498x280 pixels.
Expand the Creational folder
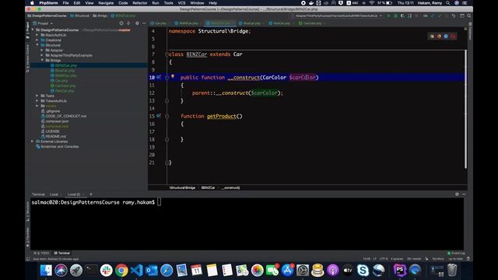point(37,40)
